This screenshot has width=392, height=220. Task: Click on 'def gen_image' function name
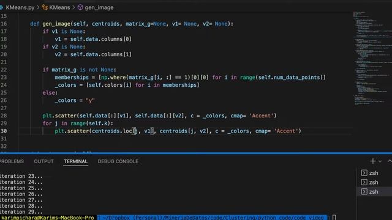pyautogui.click(x=56, y=24)
